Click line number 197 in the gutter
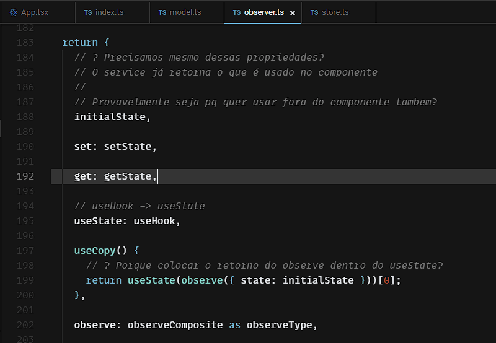This screenshot has width=496, height=343. [x=25, y=251]
